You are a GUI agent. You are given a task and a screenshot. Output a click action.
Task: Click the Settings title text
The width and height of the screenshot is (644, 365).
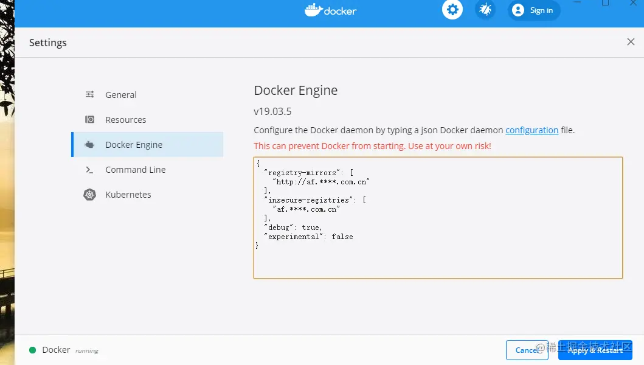(x=47, y=43)
